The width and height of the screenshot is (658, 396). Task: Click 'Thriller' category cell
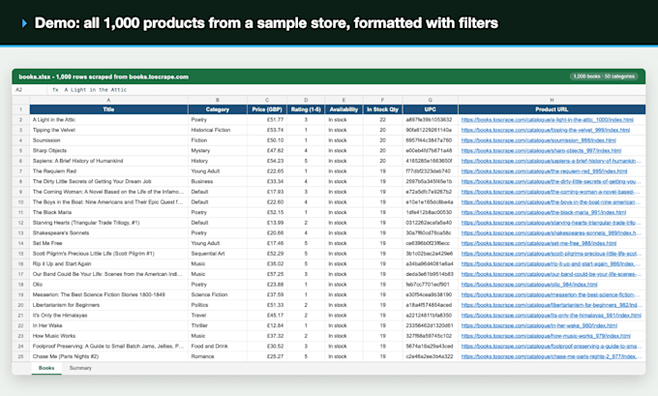tap(218, 325)
